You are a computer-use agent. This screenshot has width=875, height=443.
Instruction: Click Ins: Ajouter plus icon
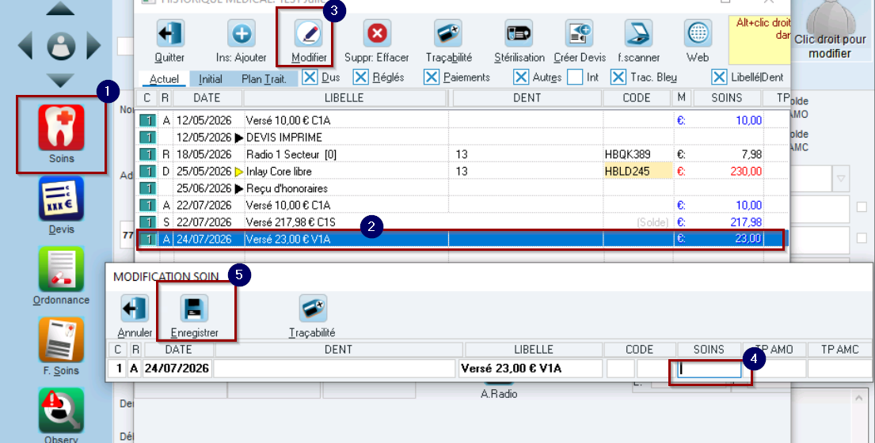pyautogui.click(x=241, y=33)
